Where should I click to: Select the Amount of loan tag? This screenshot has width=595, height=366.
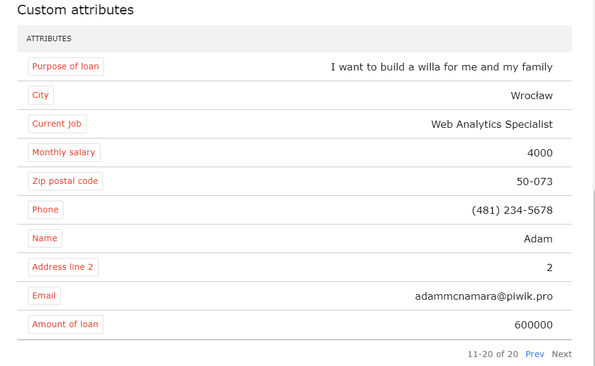pyautogui.click(x=65, y=324)
